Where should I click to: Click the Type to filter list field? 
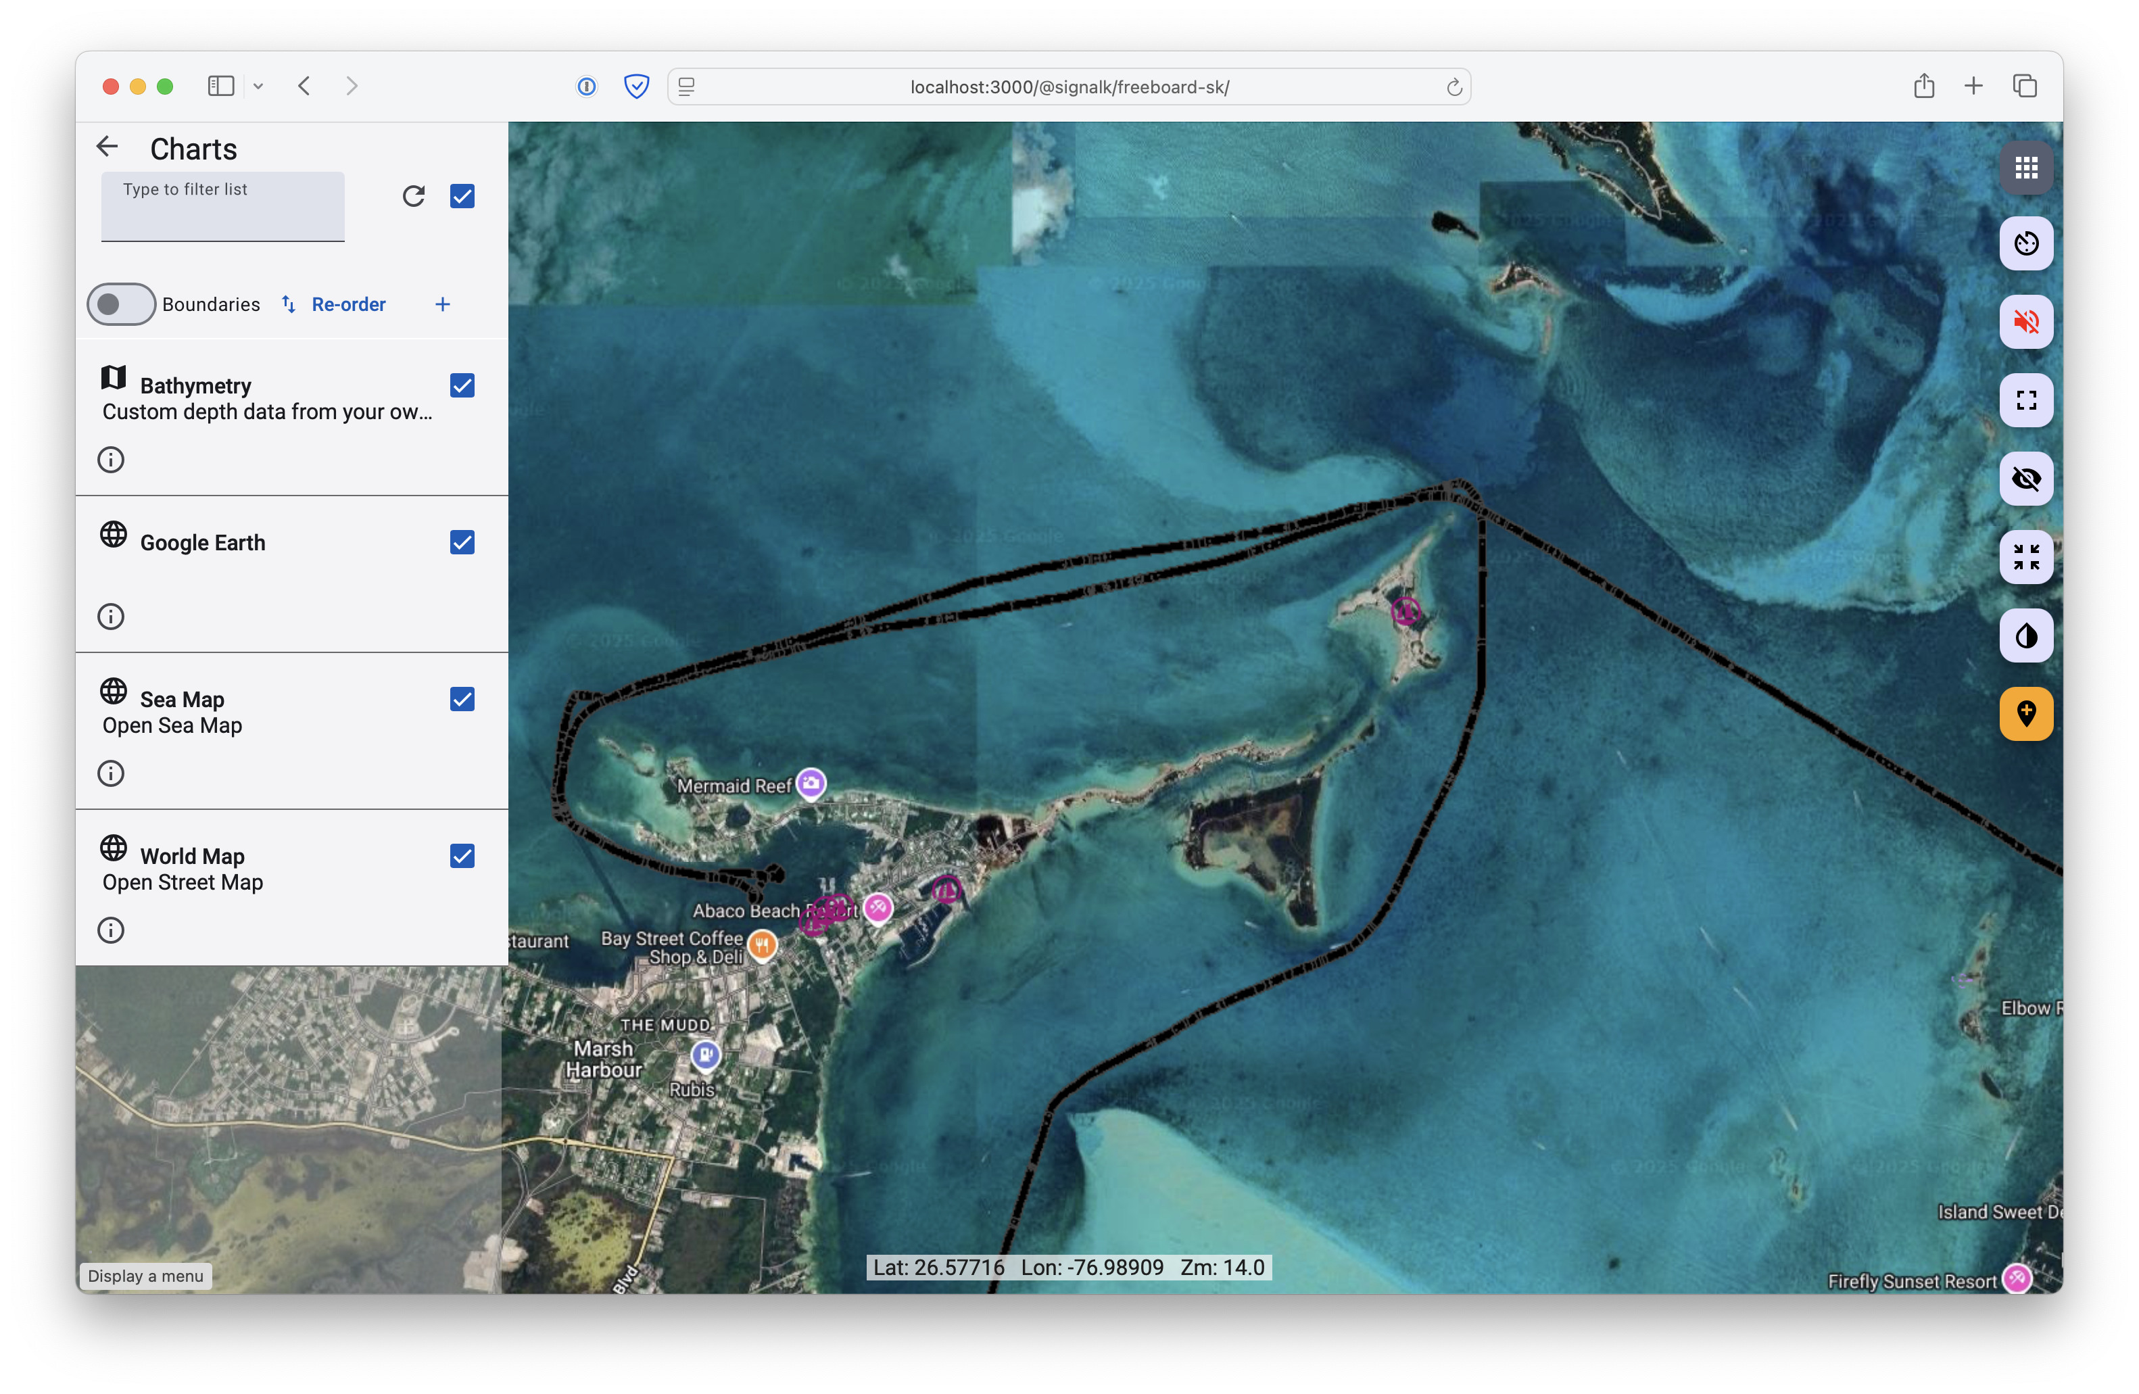click(x=223, y=207)
